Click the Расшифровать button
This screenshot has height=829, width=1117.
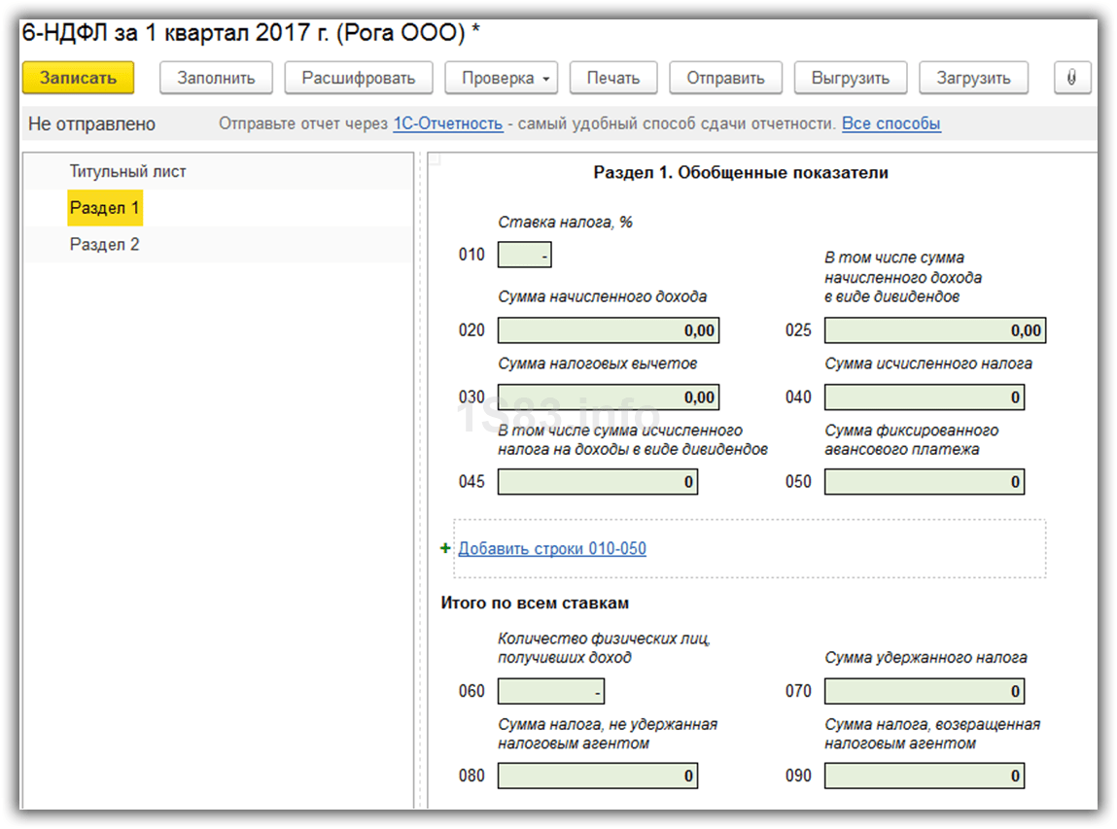tap(359, 78)
